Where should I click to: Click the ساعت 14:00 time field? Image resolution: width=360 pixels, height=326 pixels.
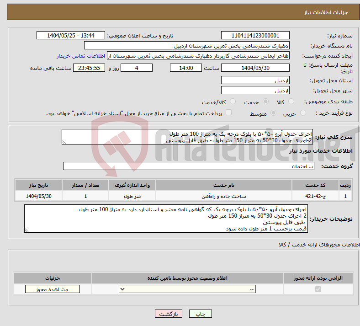186,68
